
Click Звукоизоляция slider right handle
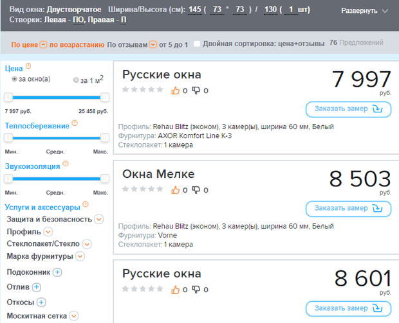(105, 179)
